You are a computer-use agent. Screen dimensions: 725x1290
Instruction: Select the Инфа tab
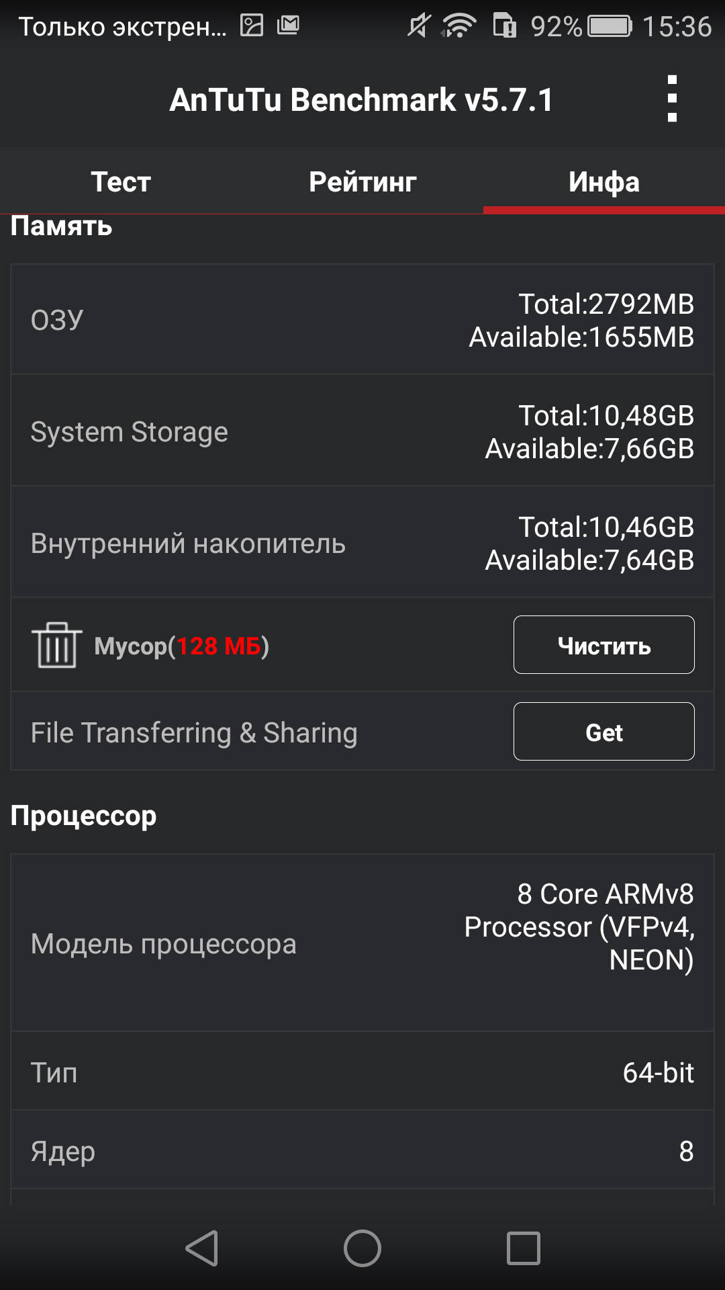[x=604, y=181]
